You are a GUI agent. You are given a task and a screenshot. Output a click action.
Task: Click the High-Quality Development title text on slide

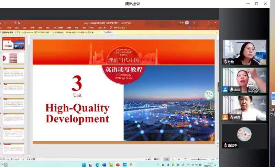[77, 113]
